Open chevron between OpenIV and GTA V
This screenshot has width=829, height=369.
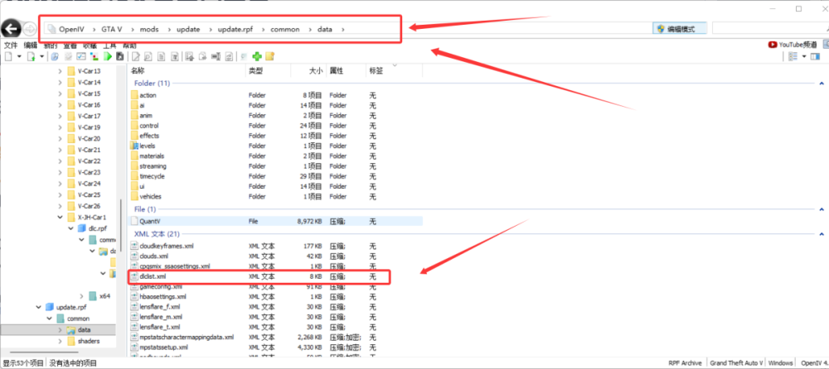click(93, 30)
